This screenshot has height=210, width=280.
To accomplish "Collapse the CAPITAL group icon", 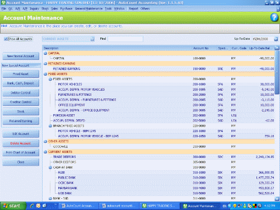I will point(45,53).
